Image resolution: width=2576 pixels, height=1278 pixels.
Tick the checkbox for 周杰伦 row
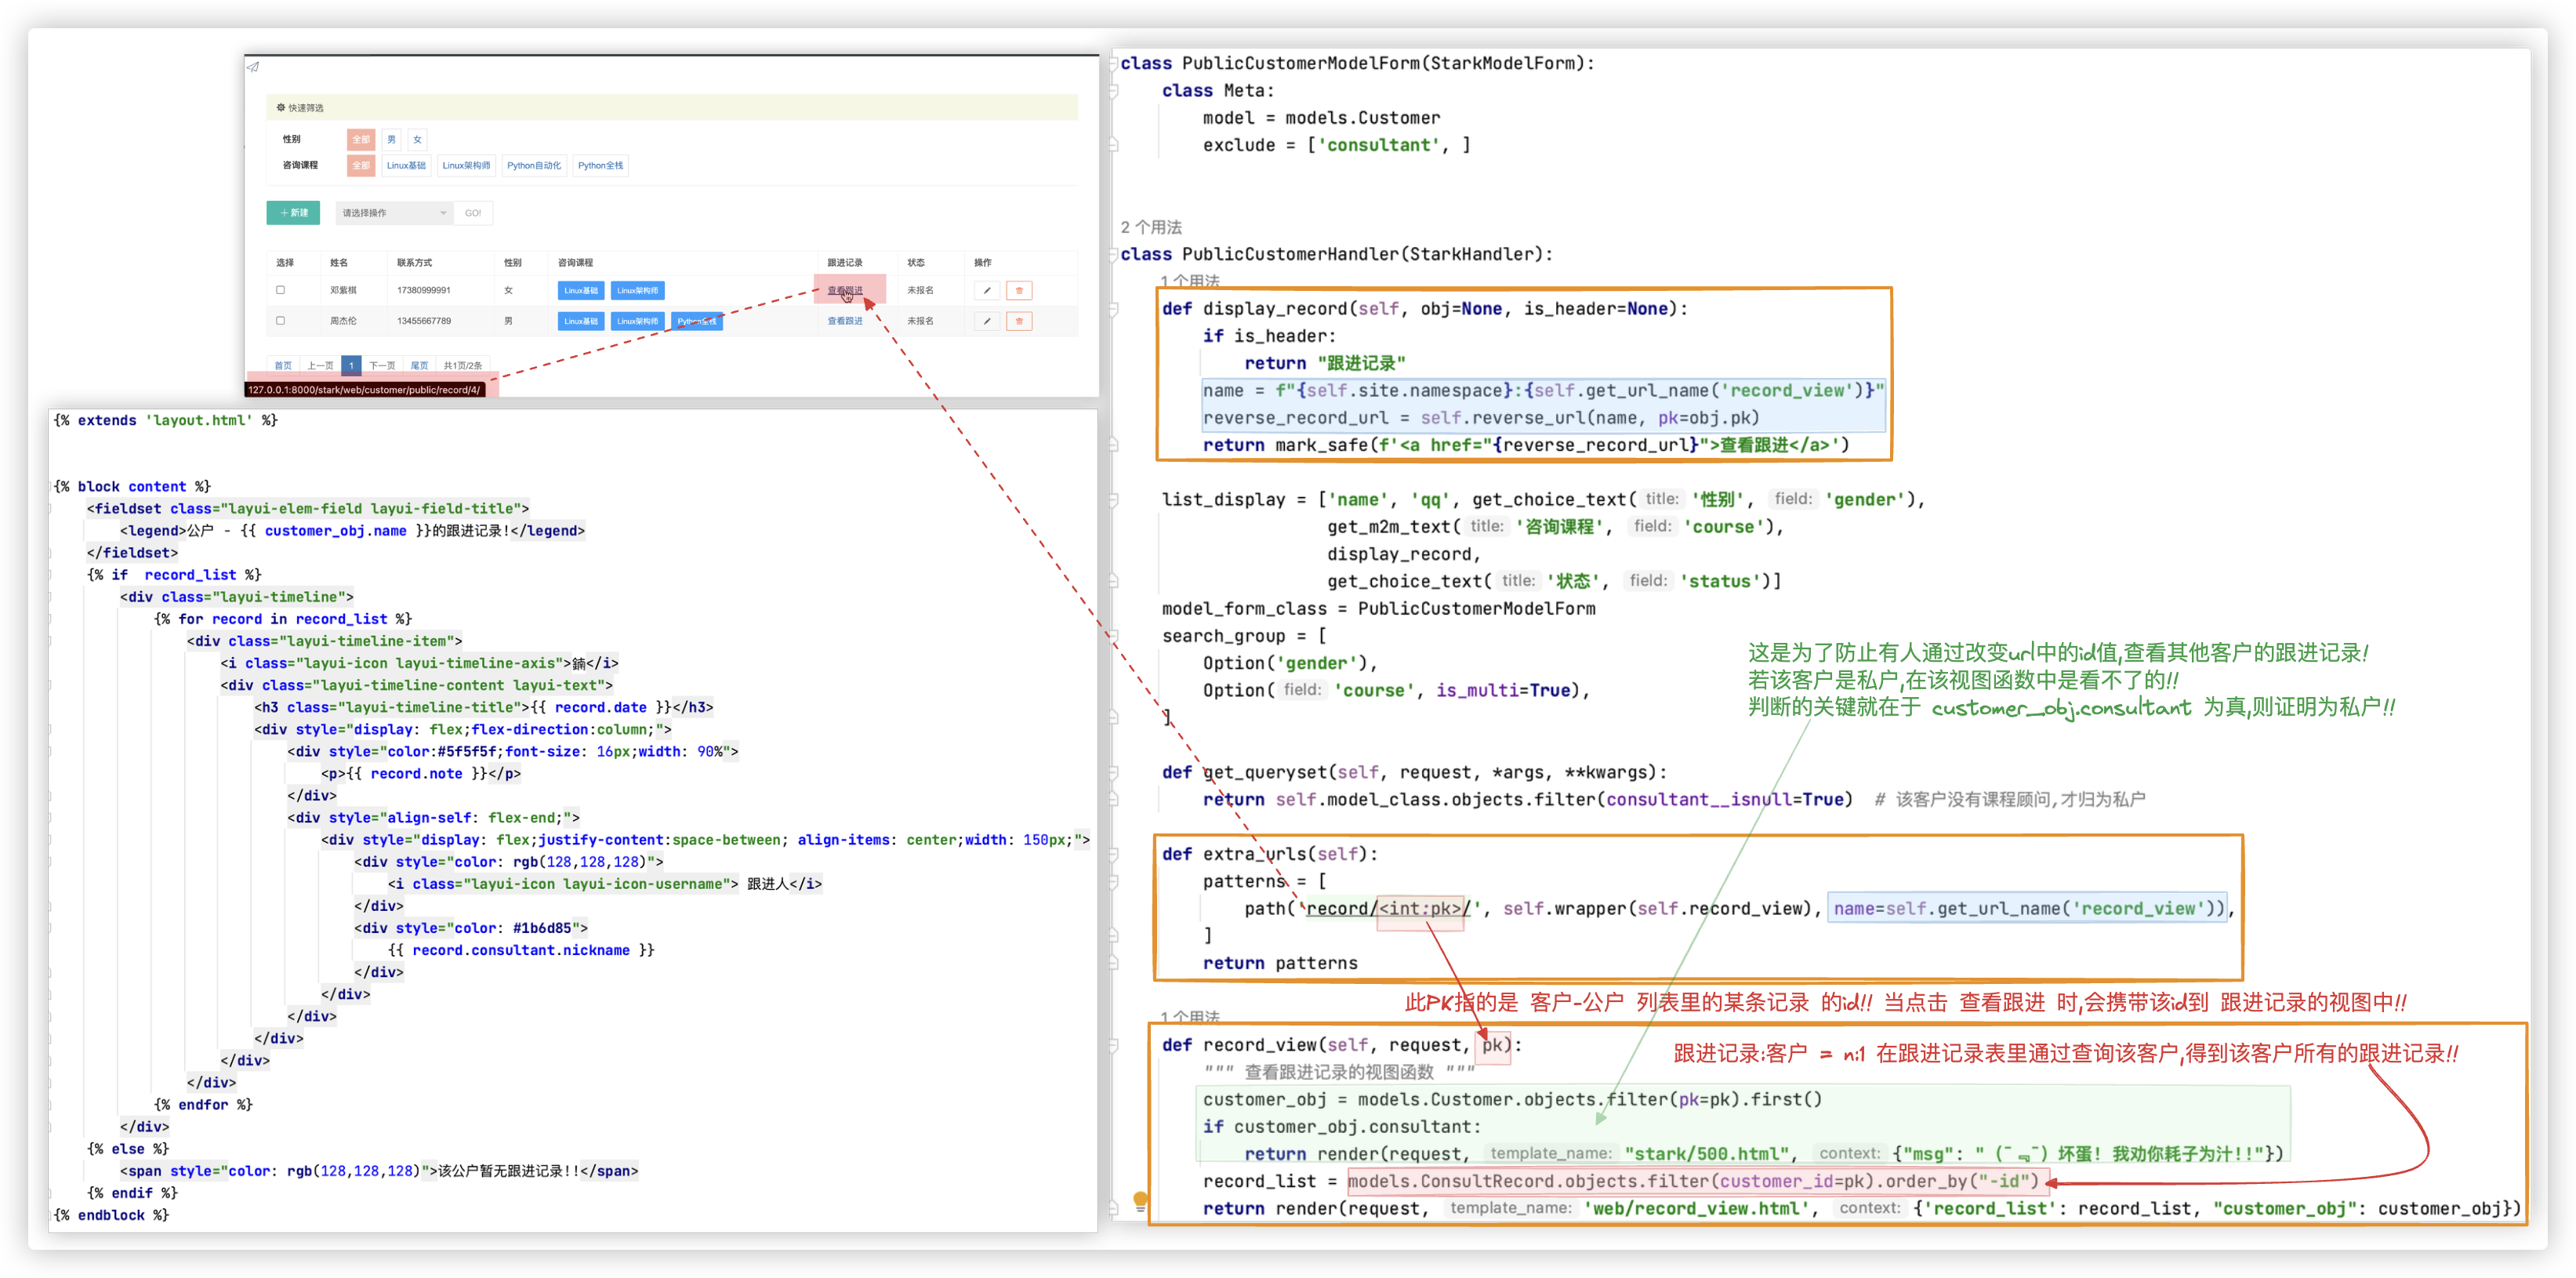pos(280,321)
